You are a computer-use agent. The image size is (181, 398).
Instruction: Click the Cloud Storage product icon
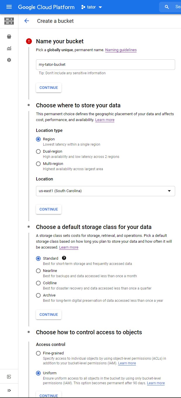(x=9, y=21)
